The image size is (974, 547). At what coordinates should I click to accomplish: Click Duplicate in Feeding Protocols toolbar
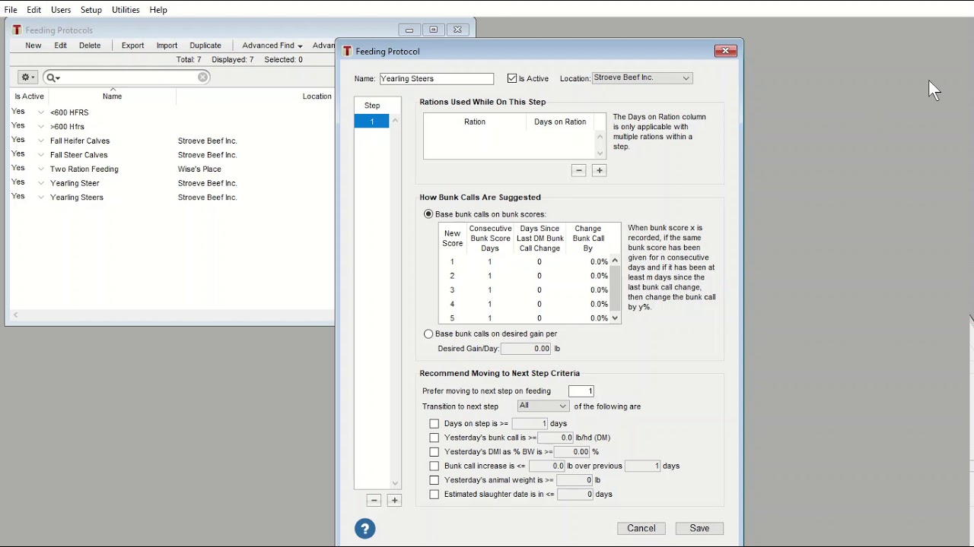(x=205, y=46)
